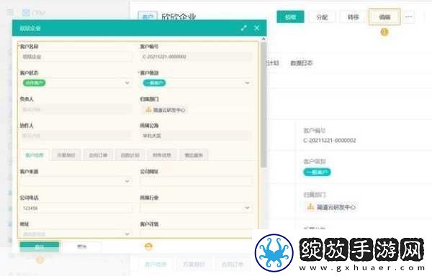Click into the 公司网址 input field
The width and height of the screenshot is (432, 276).
[x=196, y=181]
